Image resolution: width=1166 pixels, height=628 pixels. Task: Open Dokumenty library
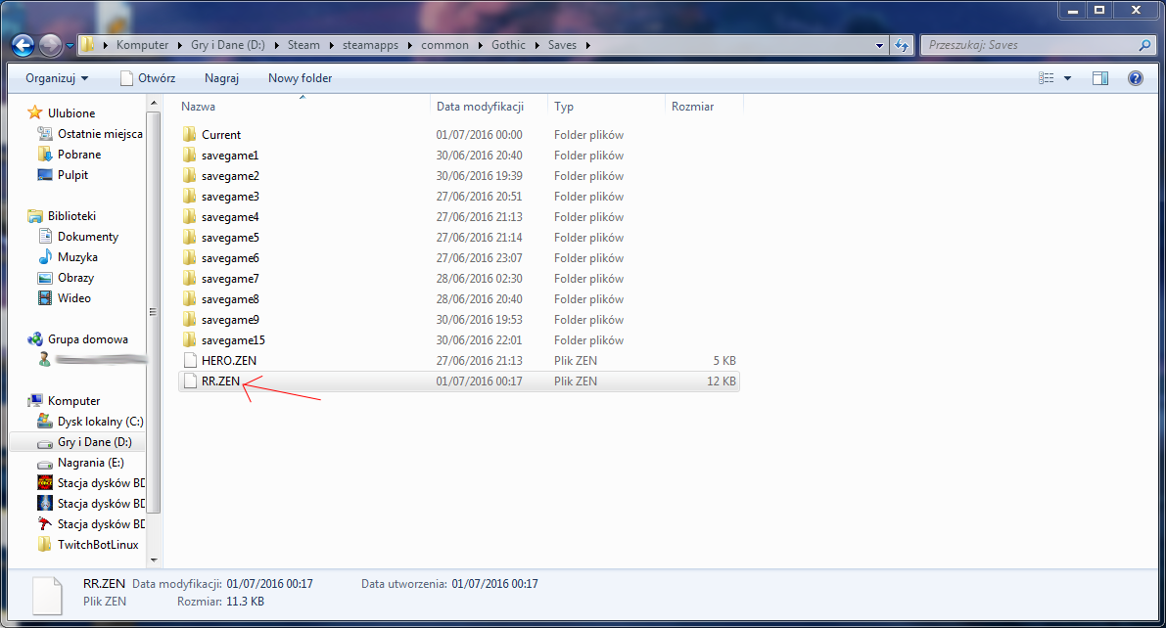point(78,237)
